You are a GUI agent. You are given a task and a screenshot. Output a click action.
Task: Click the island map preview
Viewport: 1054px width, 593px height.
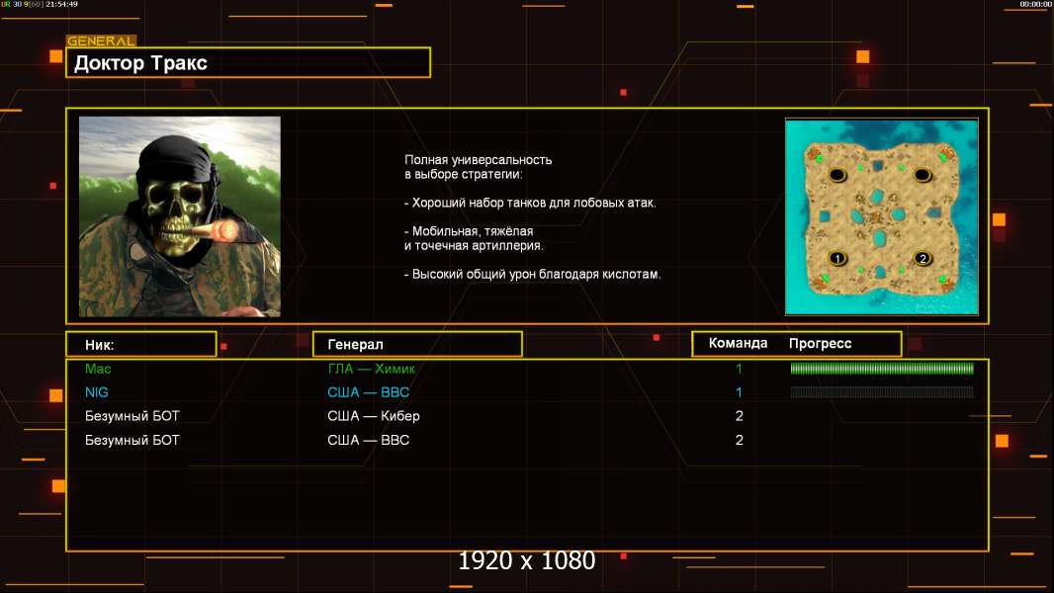coord(882,216)
